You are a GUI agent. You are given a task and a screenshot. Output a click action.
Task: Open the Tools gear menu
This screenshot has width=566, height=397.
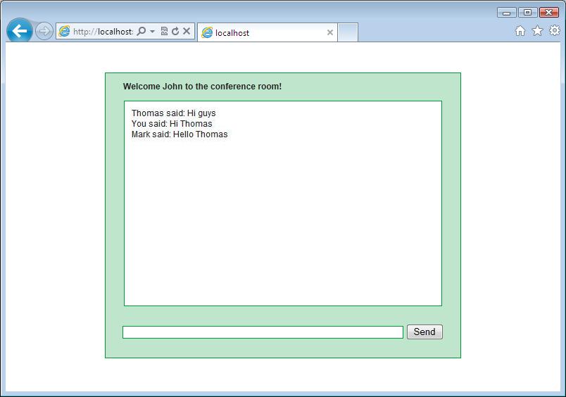coord(555,30)
